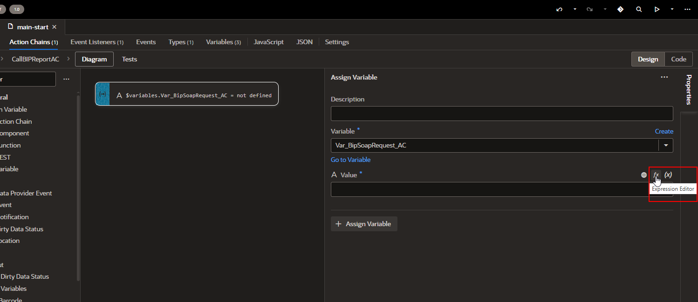Open the Types tab

[181, 42]
